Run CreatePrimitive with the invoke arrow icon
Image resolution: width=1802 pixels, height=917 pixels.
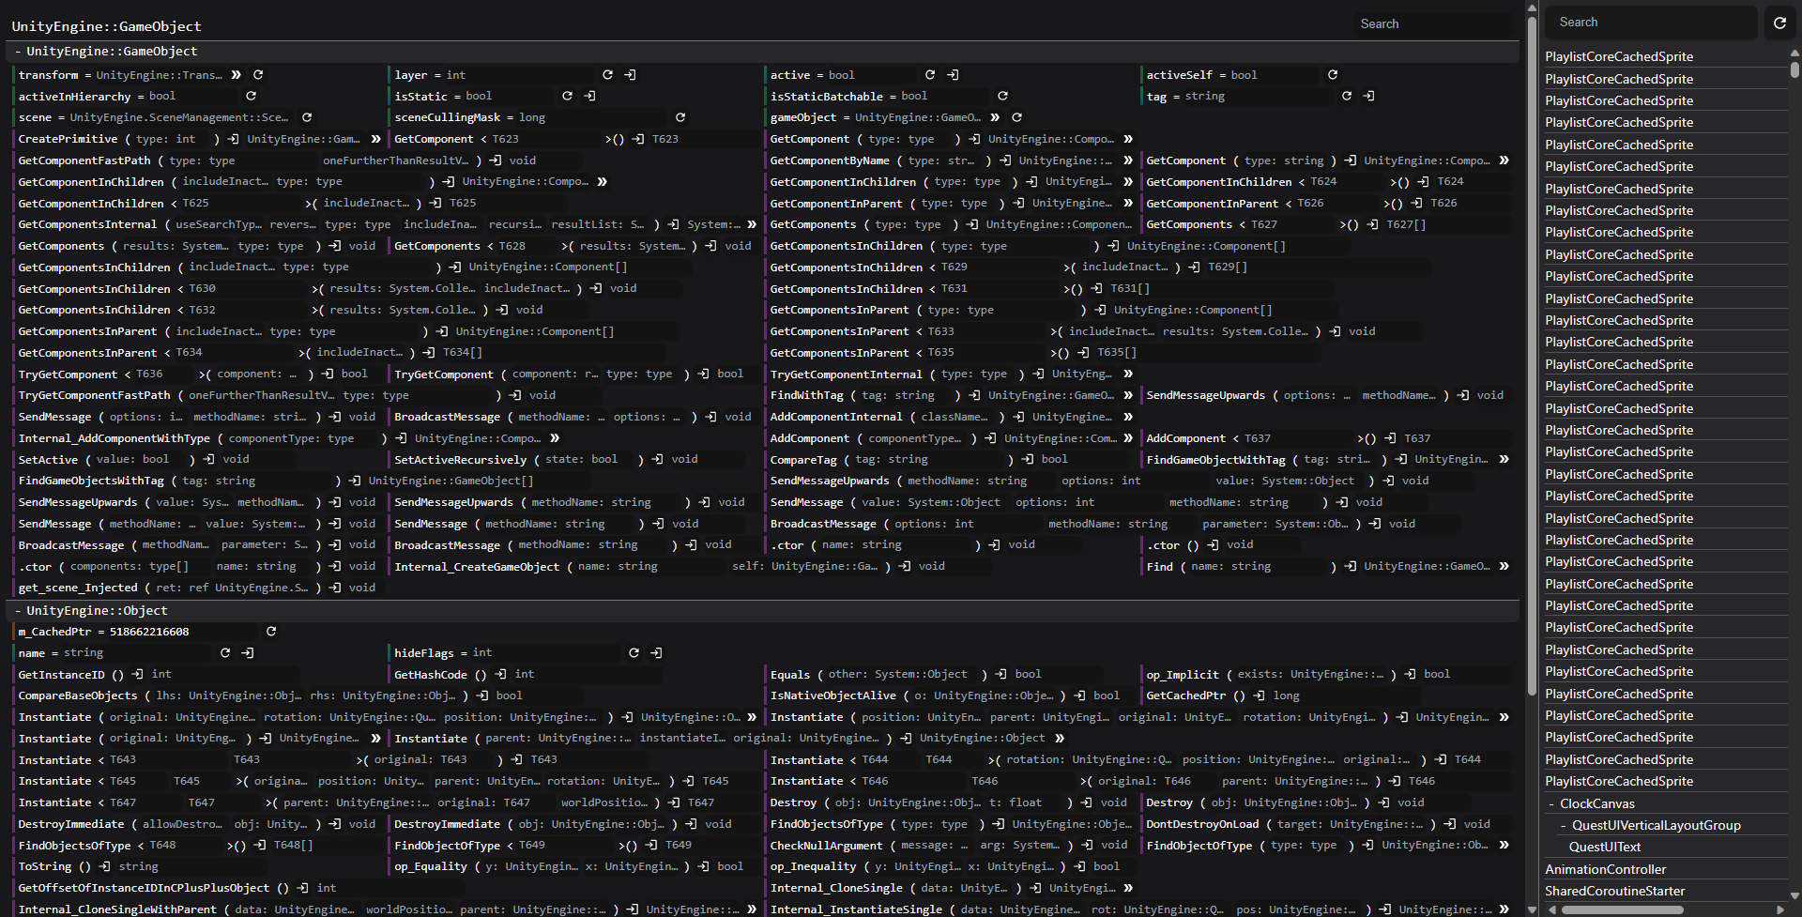[234, 139]
